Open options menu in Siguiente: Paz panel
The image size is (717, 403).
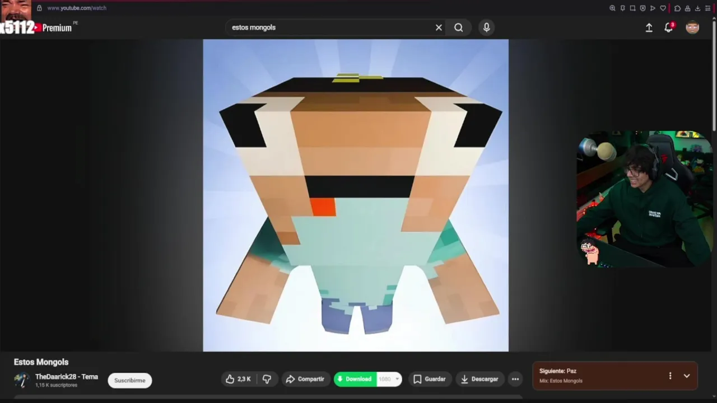[x=670, y=376]
